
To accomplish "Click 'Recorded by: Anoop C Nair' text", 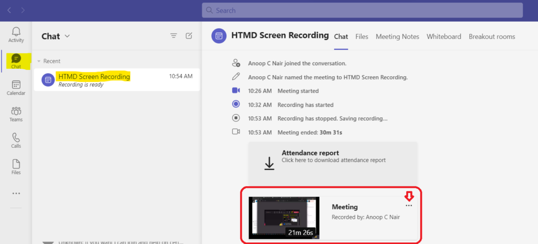I will (x=366, y=217).
